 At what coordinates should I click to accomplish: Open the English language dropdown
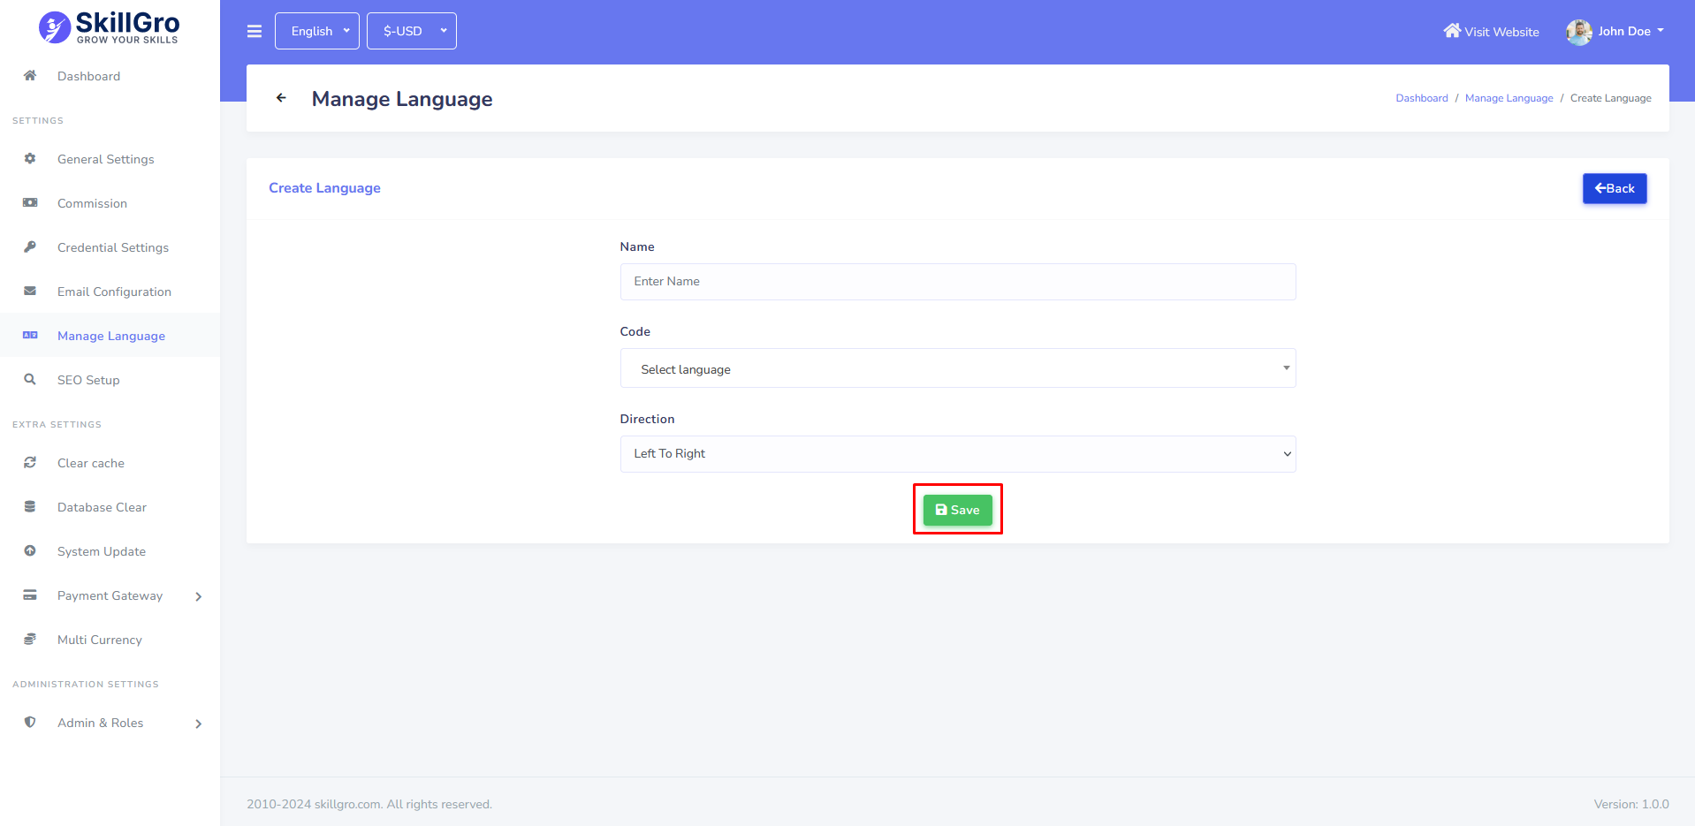click(317, 31)
